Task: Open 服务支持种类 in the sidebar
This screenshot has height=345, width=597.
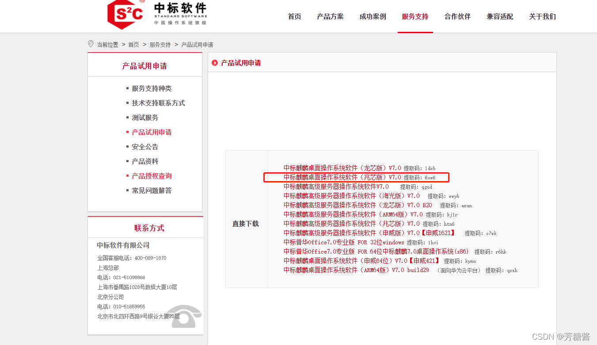Action: 152,89
